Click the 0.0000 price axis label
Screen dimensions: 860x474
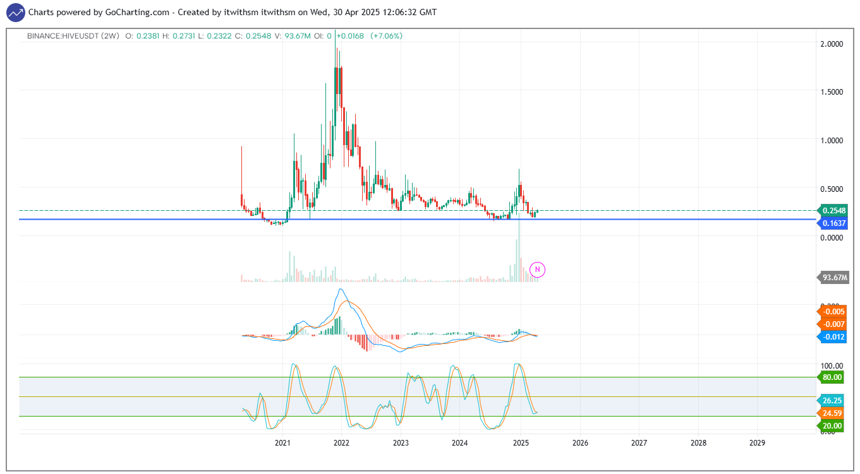pos(831,237)
